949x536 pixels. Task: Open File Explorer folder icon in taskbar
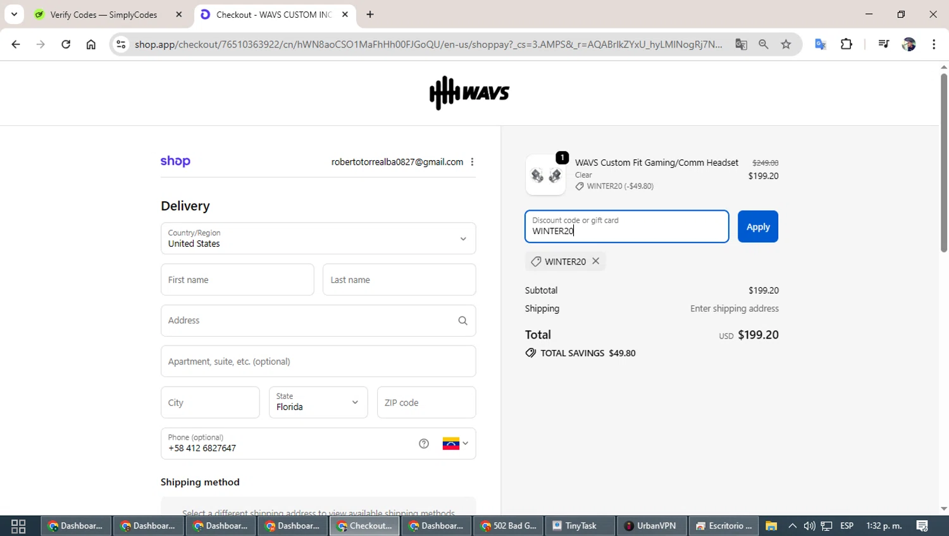click(771, 526)
